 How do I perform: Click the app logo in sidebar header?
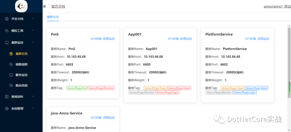point(21,6)
